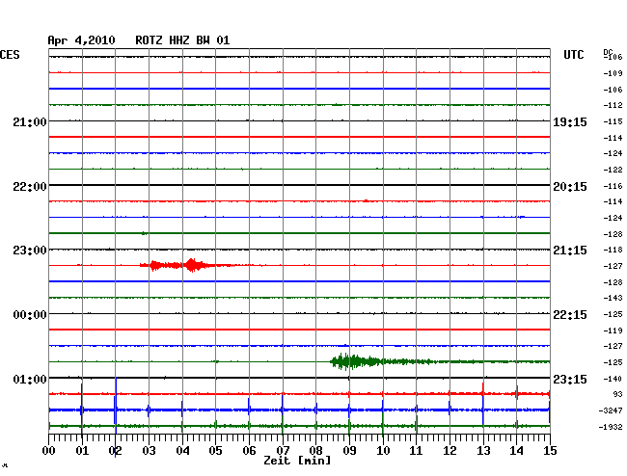Select the station title "ROTZ HHZ BW 01"
This screenshot has height=476, width=627.
182,40
